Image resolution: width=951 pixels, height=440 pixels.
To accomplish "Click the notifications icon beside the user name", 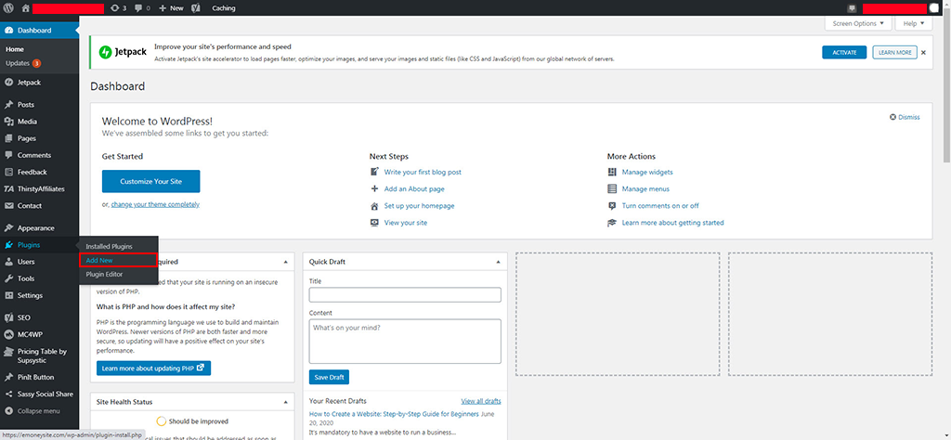I will (x=853, y=8).
